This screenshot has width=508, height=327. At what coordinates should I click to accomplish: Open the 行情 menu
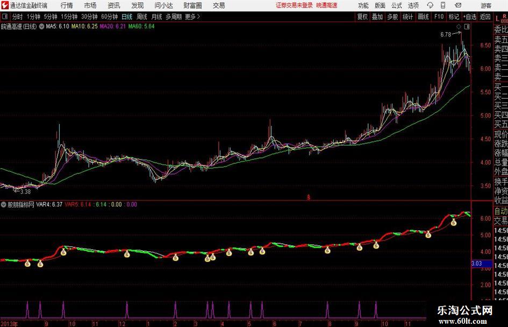pyautogui.click(x=67, y=5)
